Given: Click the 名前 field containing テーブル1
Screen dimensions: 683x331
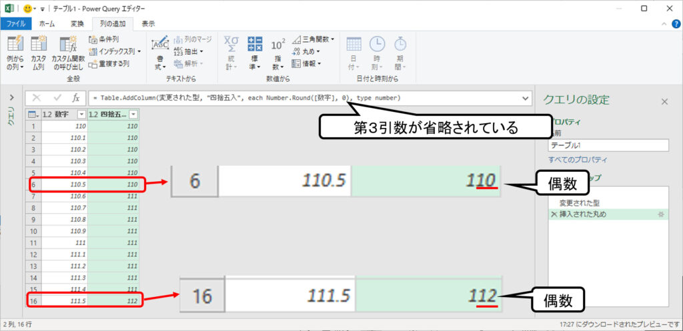Looking at the screenshot, I should (x=608, y=145).
